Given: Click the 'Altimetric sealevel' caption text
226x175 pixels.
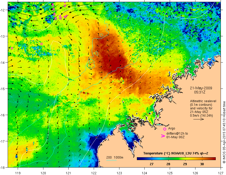Looking at the screenshot, I should [x=203, y=101].
